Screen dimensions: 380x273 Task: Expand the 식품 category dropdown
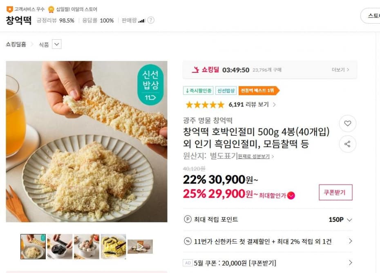point(57,44)
